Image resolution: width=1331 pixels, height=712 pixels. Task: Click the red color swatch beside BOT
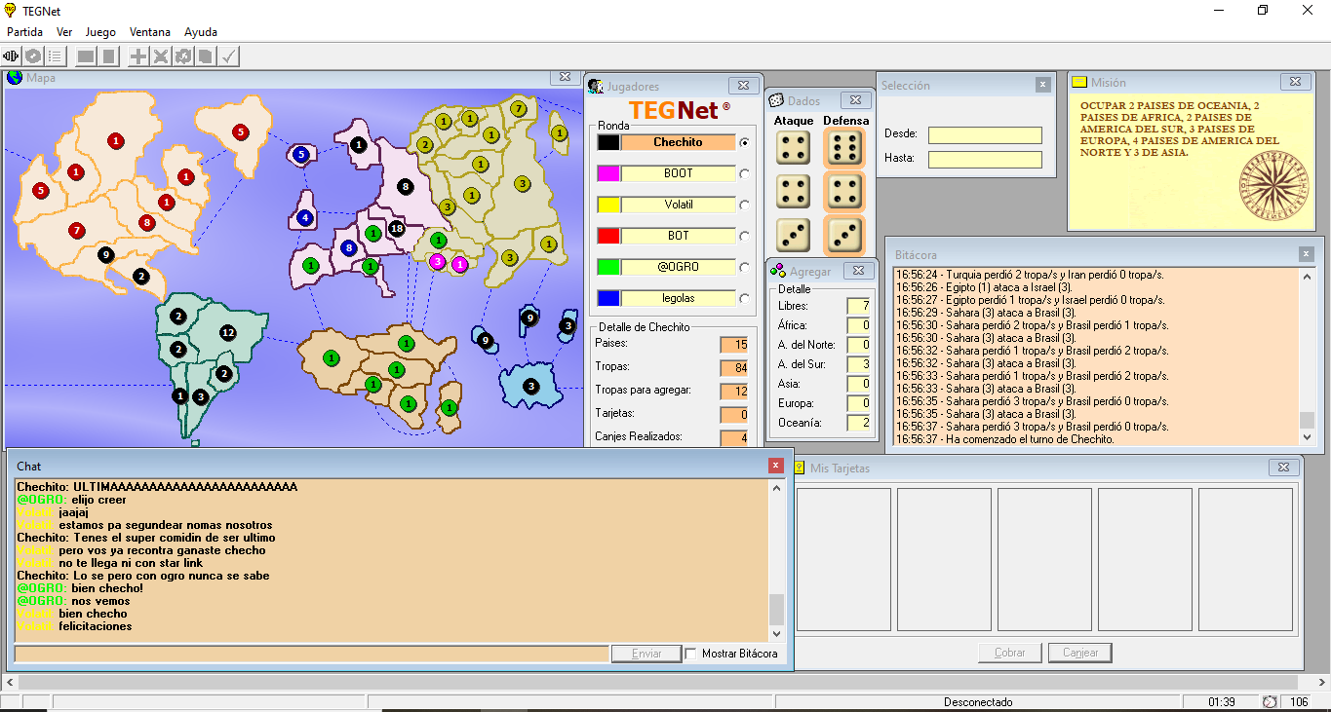tap(608, 236)
